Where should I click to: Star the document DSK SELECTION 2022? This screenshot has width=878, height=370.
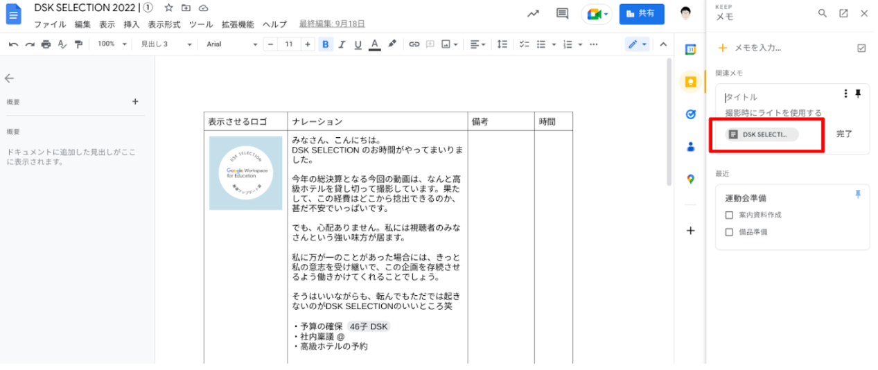tap(168, 8)
